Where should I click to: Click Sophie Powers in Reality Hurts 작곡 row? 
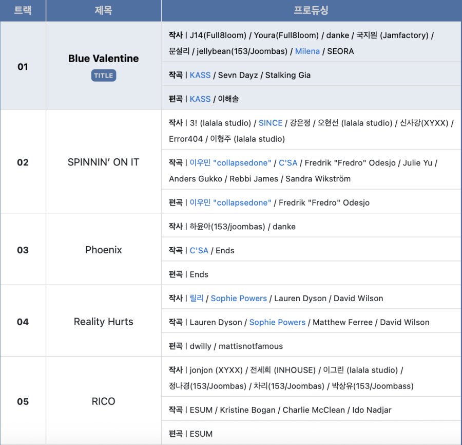(x=277, y=322)
